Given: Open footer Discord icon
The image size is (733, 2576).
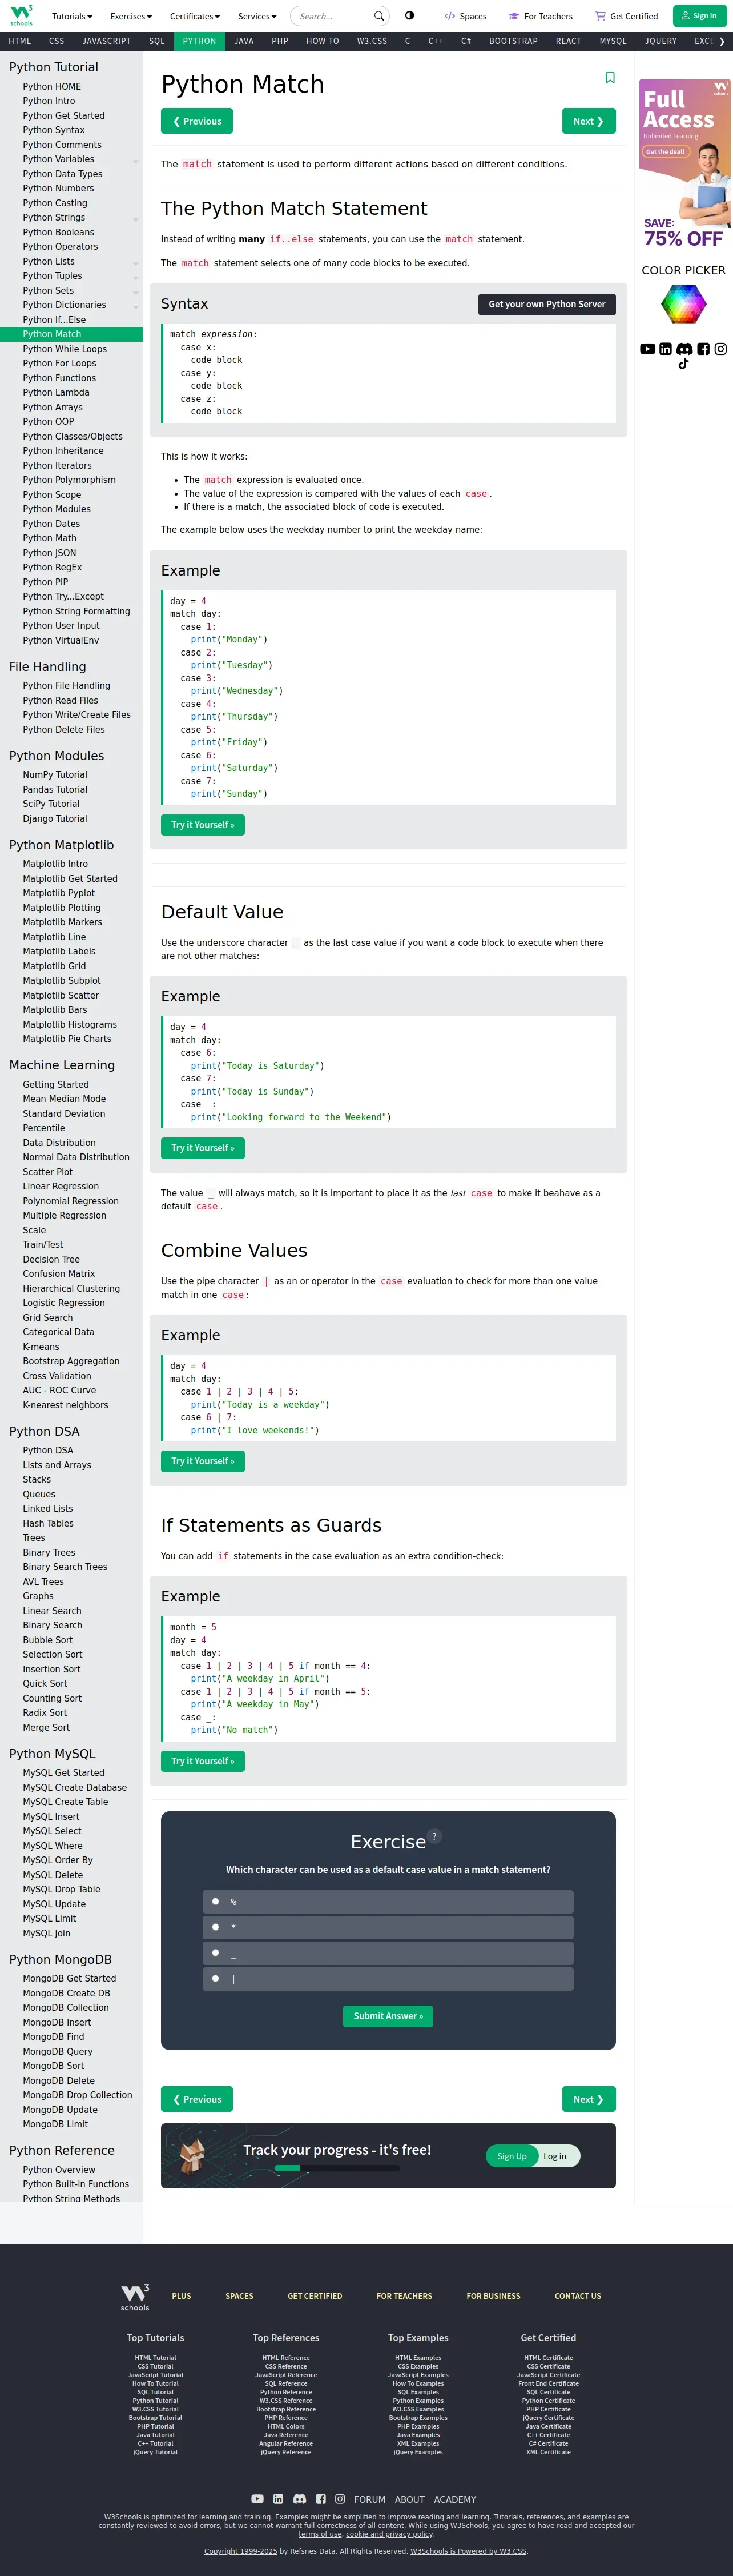Looking at the screenshot, I should click(x=300, y=2498).
